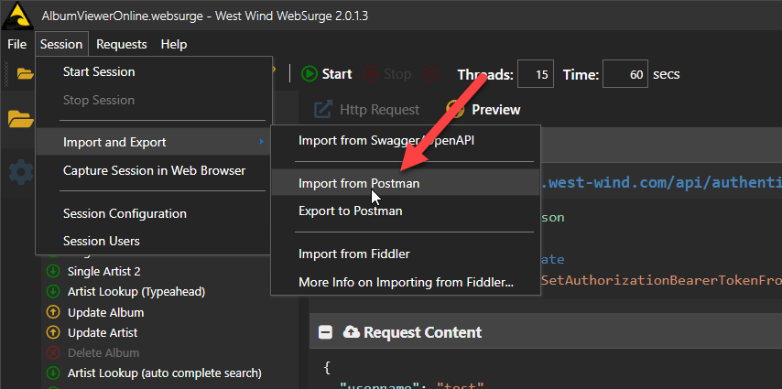Open settings gear icon in left sidebar
This screenshot has width=782, height=389.
20,171
